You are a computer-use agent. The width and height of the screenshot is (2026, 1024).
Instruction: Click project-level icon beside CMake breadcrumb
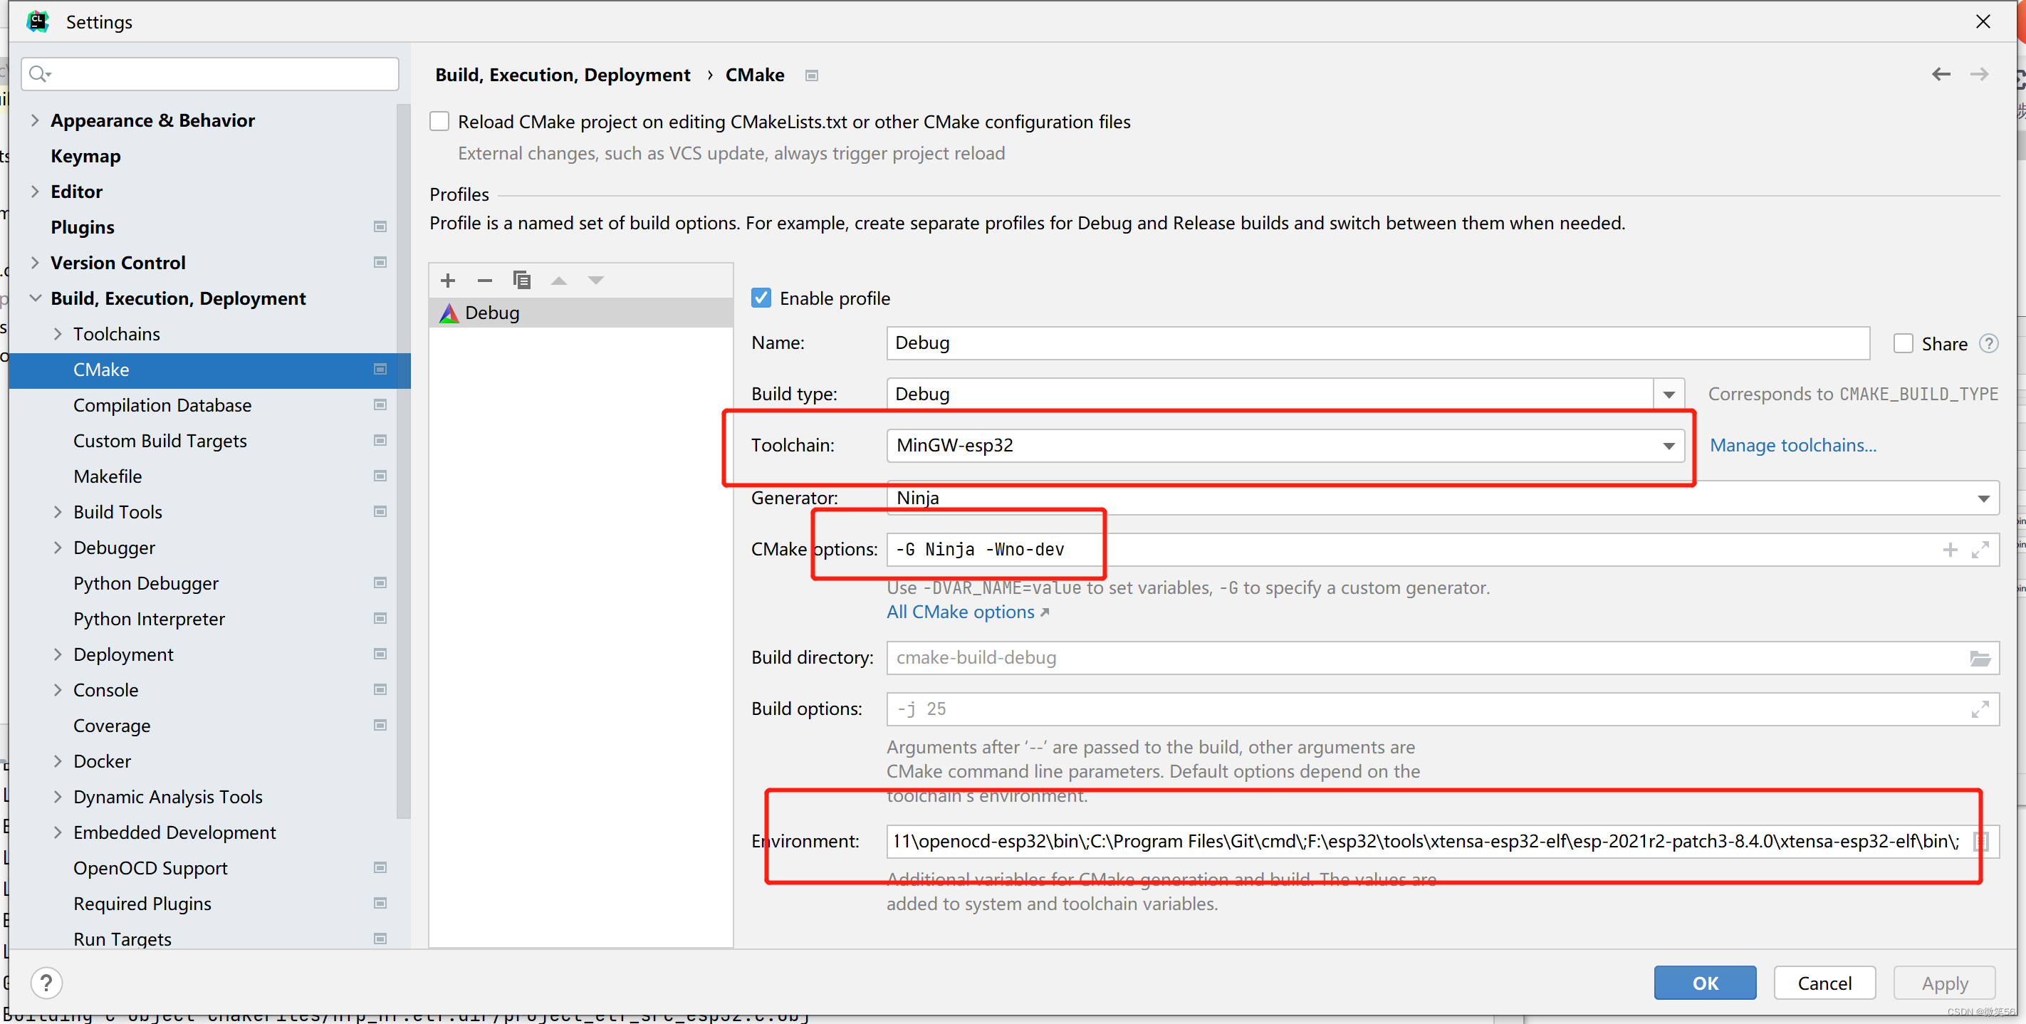click(812, 75)
